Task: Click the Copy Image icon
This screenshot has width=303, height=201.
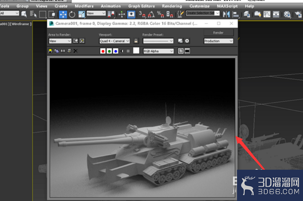Action: point(56,51)
